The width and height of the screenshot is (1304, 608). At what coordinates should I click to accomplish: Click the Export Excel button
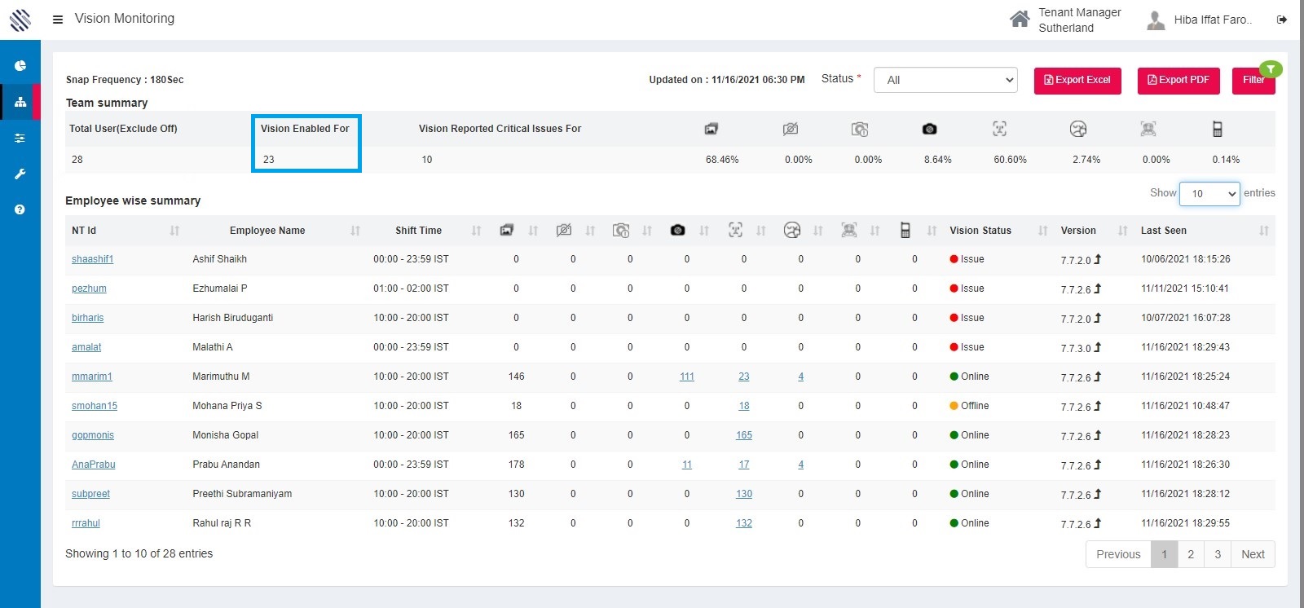1077,80
